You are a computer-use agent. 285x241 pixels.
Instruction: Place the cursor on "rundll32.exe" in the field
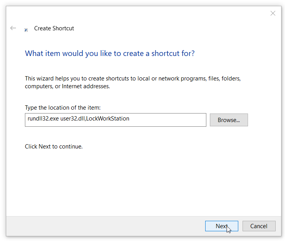[43, 119]
